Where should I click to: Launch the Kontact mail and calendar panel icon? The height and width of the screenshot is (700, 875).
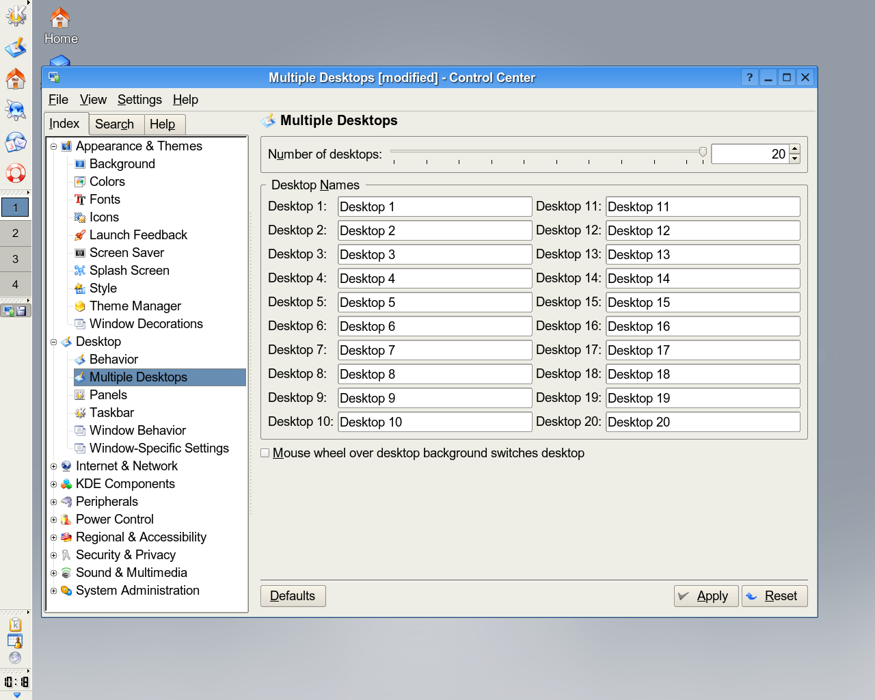coord(16,142)
